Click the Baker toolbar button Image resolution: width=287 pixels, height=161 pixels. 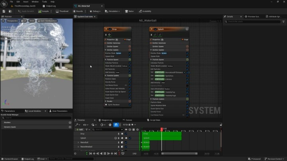point(130,11)
